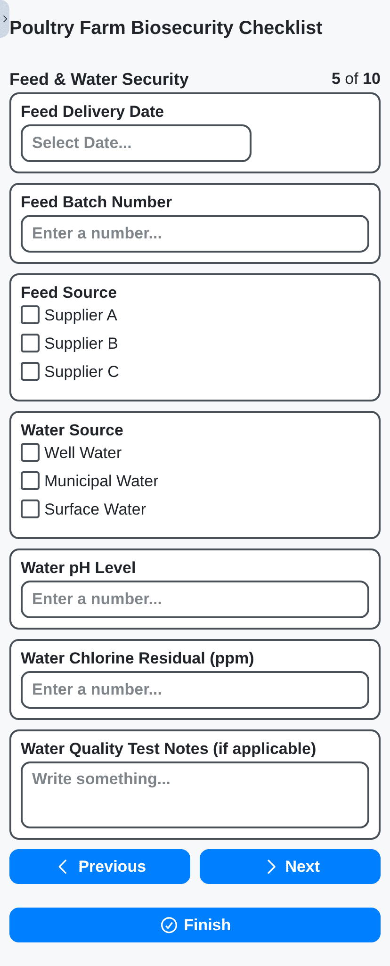Click the Feed & Water Security section heading
The height and width of the screenshot is (966, 390).
[99, 79]
